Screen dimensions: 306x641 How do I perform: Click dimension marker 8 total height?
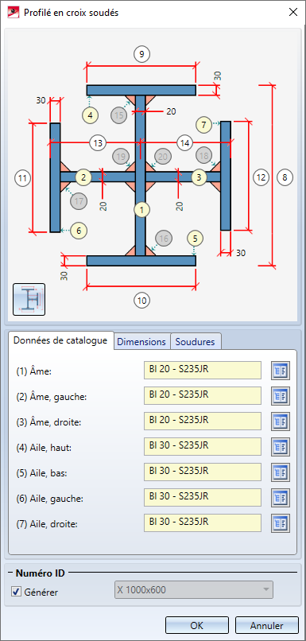pos(285,177)
